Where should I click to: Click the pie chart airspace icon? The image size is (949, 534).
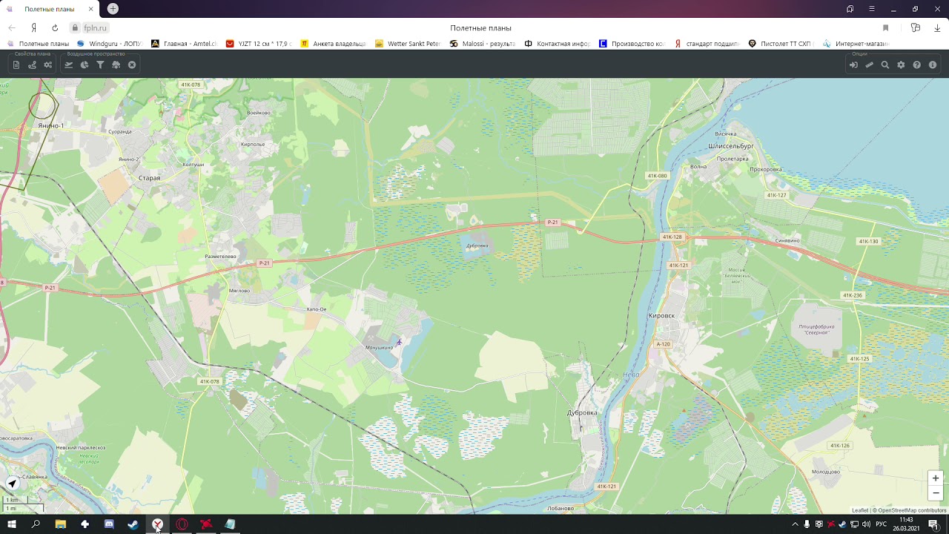coord(85,65)
